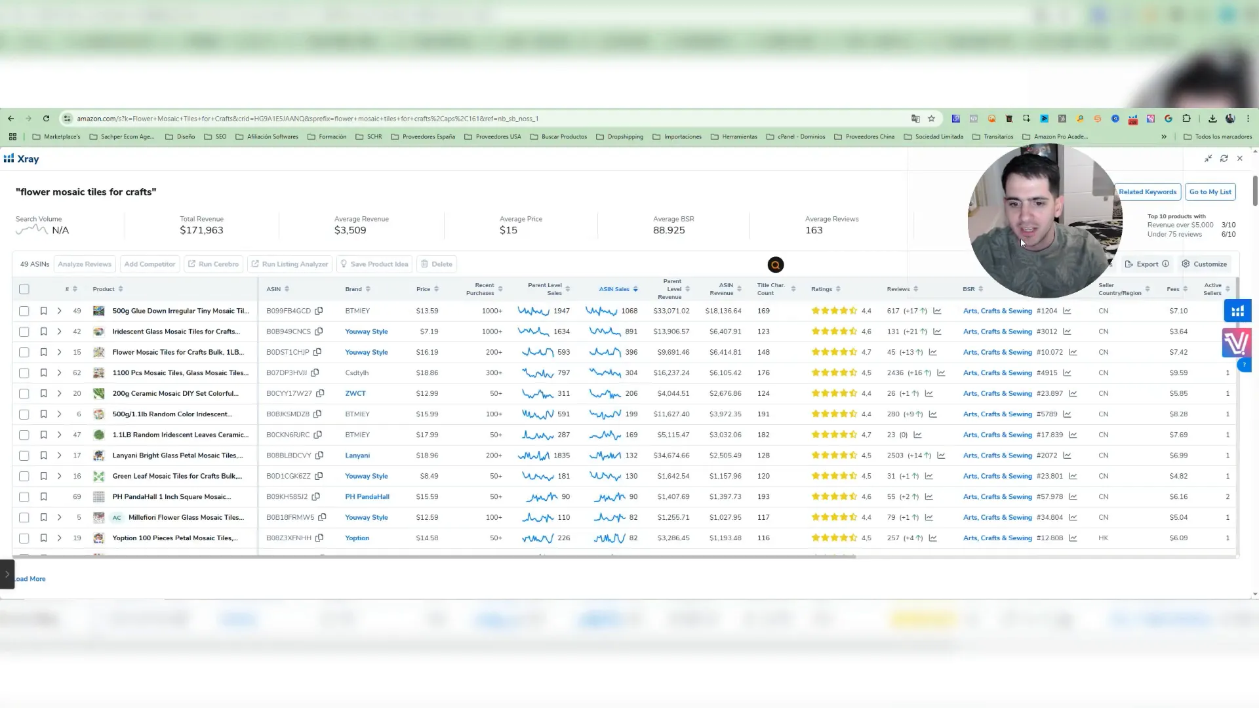Click the Xray refresh icon

1224,159
